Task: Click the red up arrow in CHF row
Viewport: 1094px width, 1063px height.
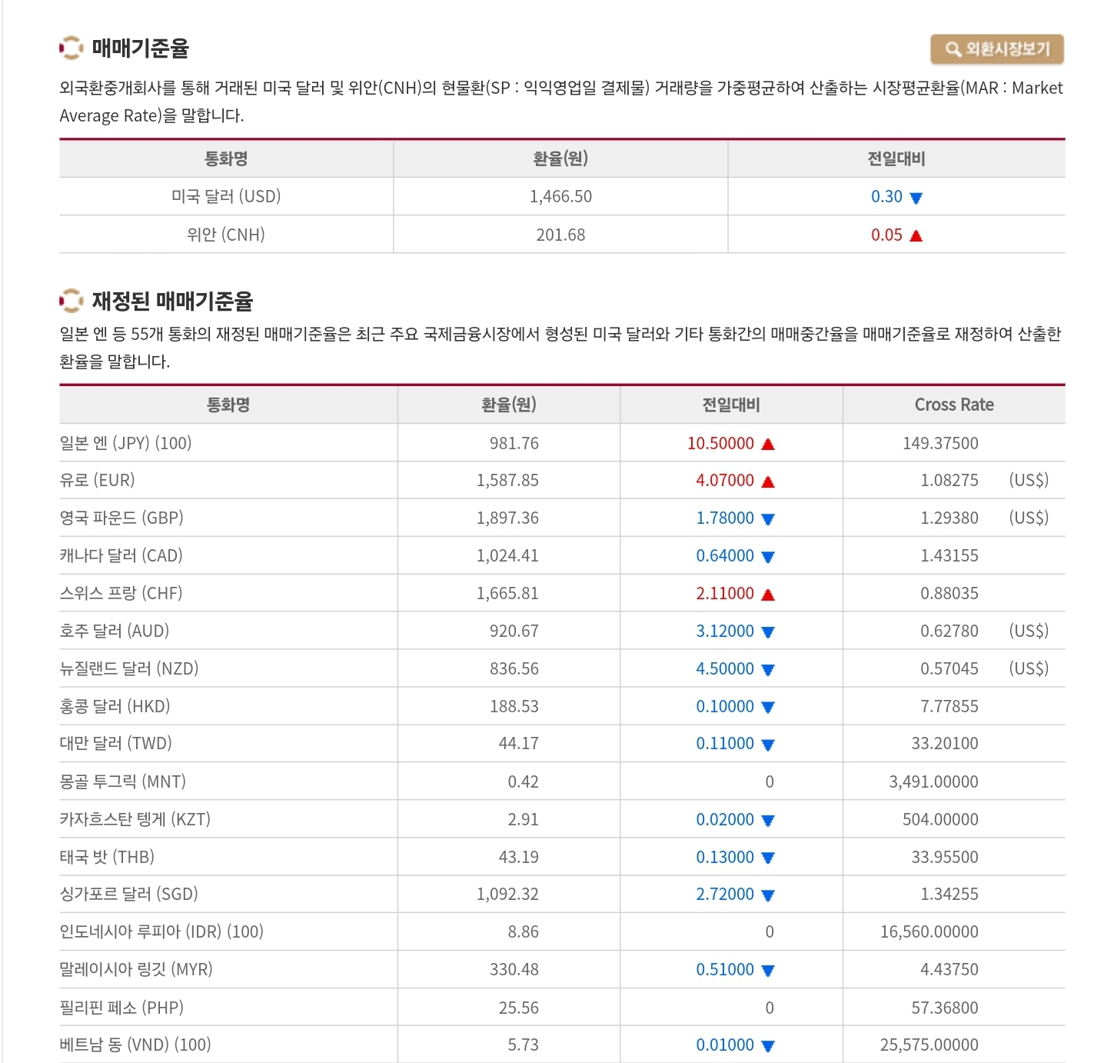Action: click(x=768, y=595)
